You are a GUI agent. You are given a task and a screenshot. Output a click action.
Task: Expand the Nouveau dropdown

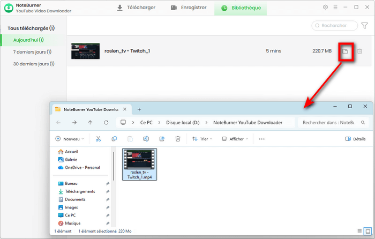70,139
